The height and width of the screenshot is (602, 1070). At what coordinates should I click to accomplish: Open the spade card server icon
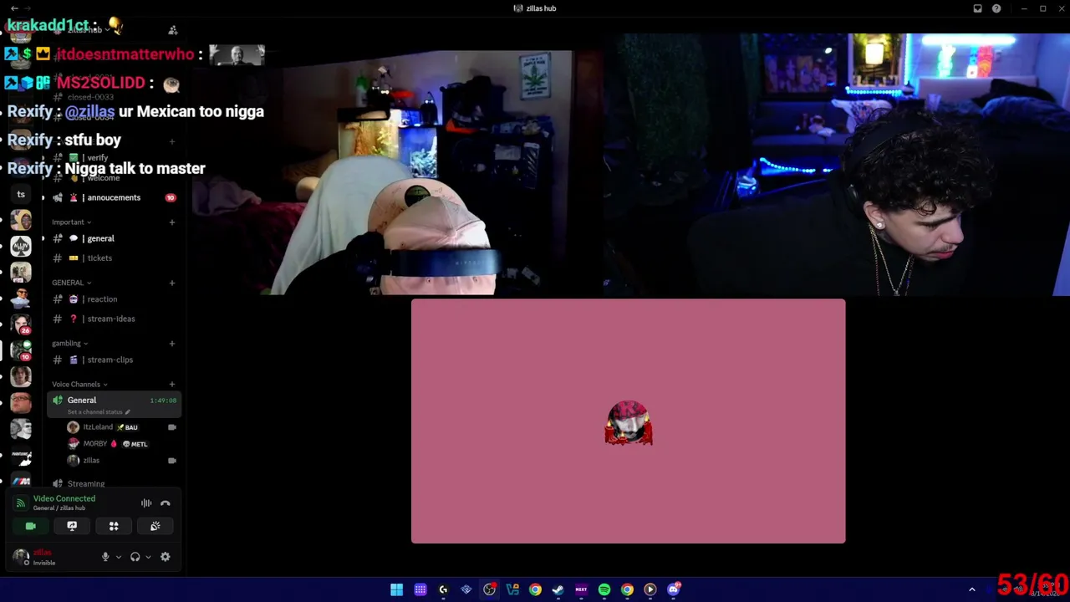[x=21, y=246]
